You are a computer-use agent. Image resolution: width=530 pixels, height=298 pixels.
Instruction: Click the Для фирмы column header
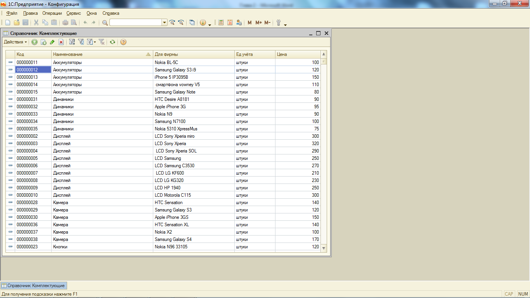194,54
